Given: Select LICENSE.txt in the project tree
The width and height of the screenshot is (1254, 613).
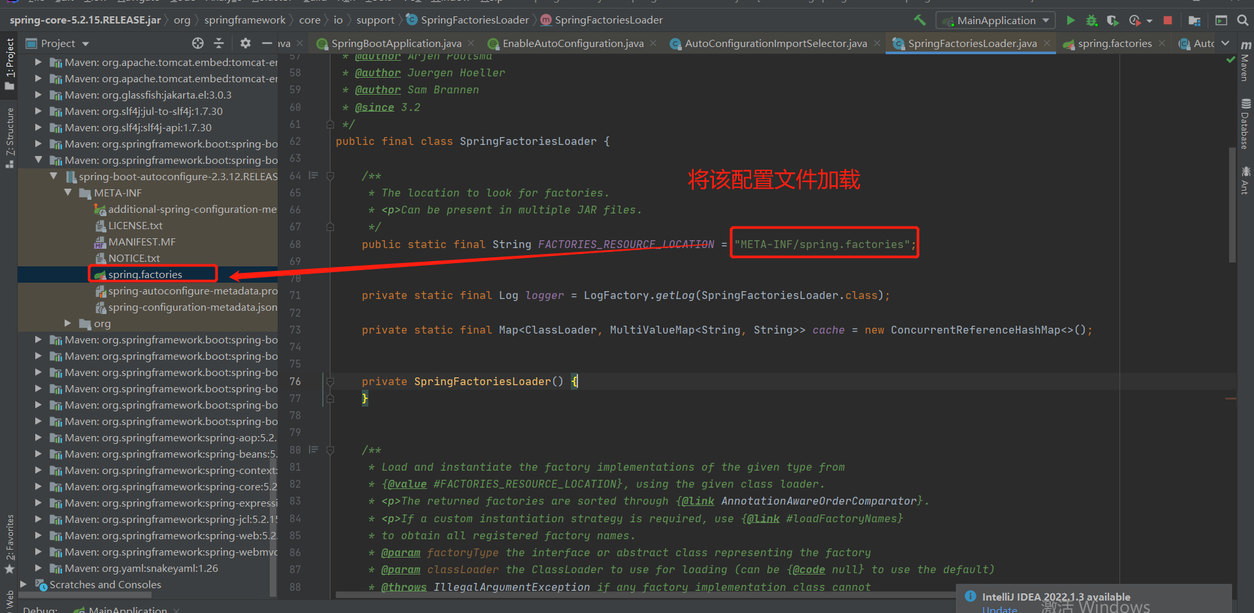Looking at the screenshot, I should click(135, 225).
